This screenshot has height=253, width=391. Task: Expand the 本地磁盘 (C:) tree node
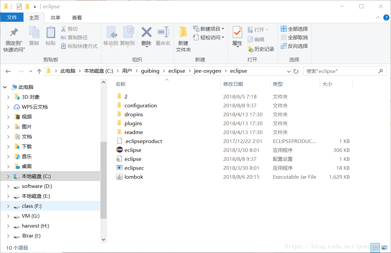click(x=8, y=176)
